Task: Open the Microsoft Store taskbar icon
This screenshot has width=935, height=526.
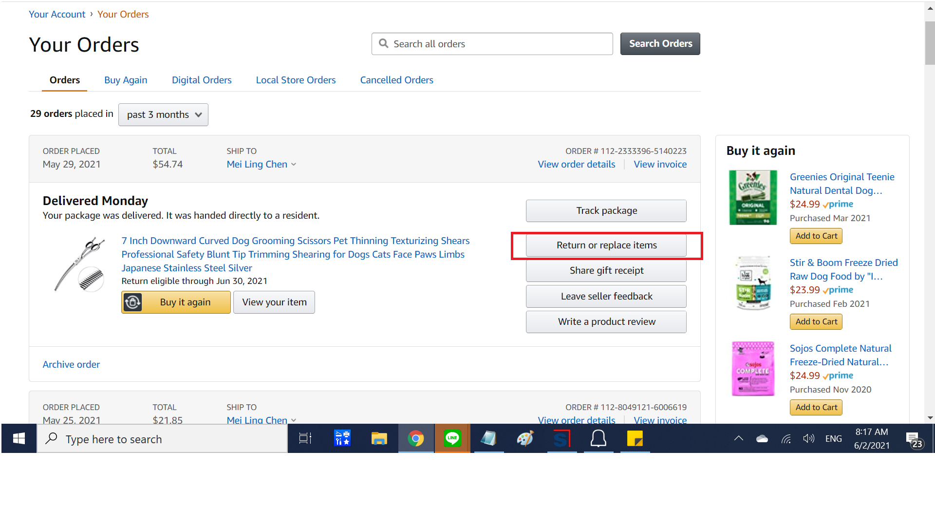Action: 342,439
